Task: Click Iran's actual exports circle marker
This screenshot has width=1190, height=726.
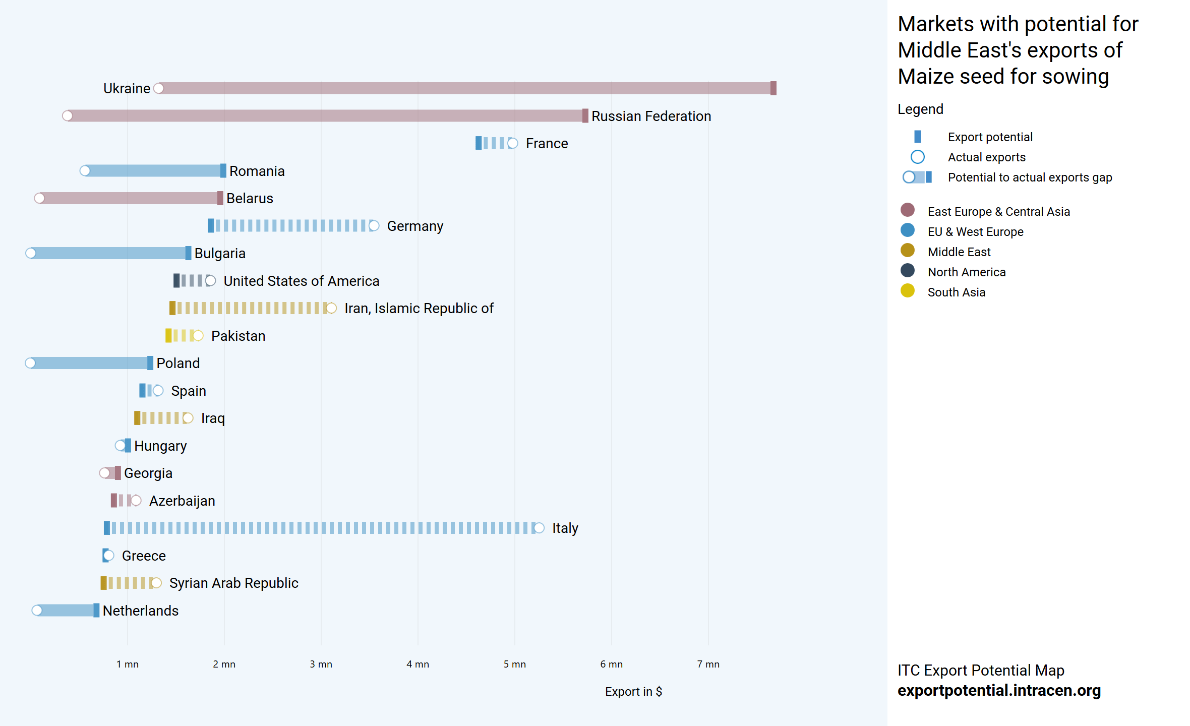Action: 331,308
